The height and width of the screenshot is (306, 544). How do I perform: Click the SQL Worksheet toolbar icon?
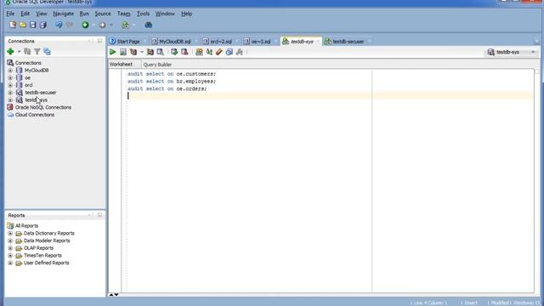click(x=126, y=25)
